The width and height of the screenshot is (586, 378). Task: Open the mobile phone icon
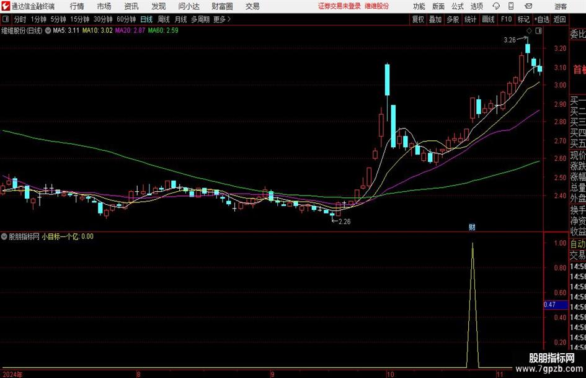[x=511, y=6]
